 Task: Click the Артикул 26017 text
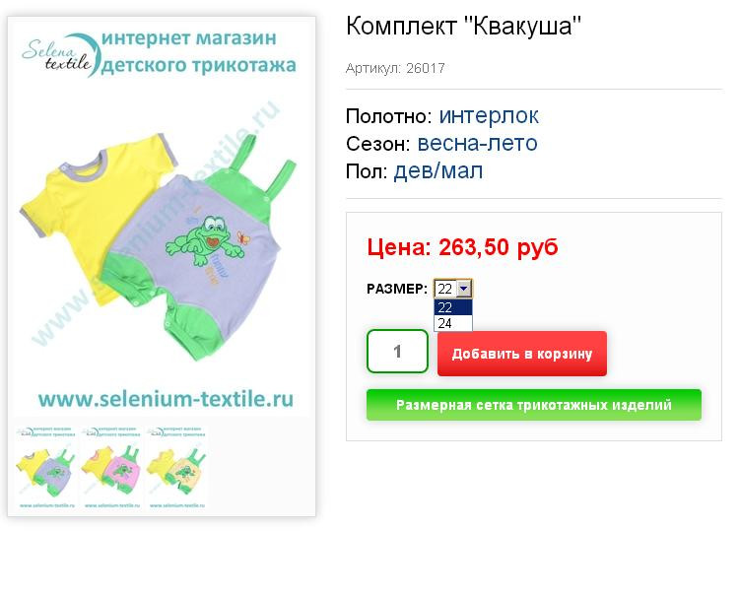[395, 68]
